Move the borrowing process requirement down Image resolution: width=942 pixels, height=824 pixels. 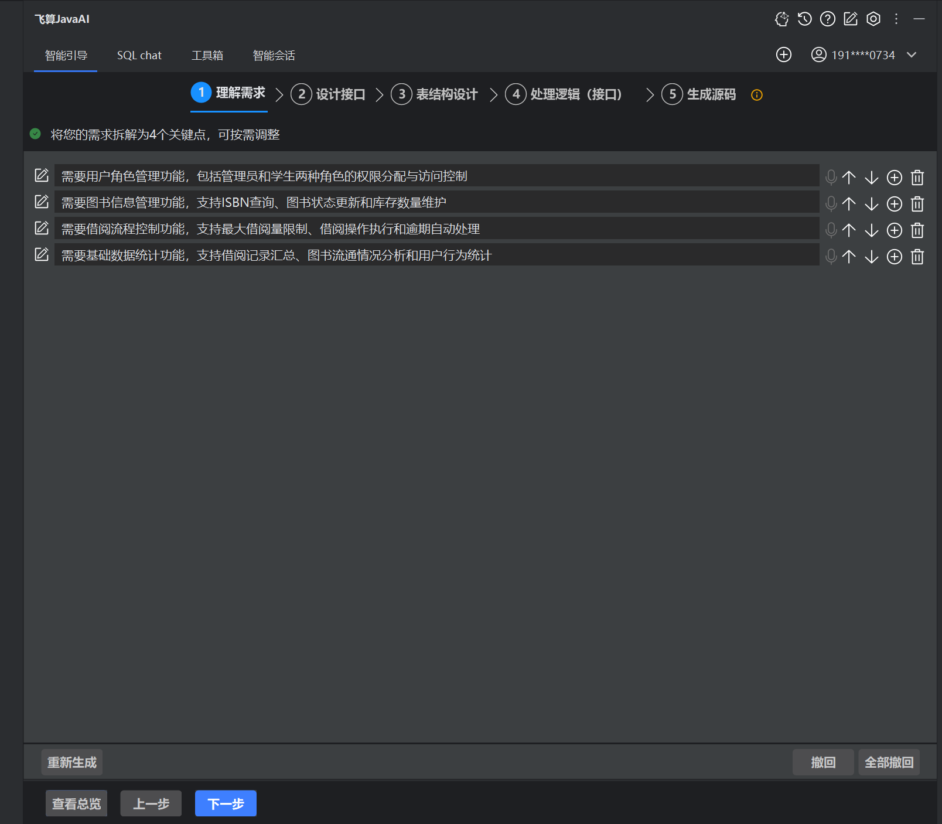[871, 230]
